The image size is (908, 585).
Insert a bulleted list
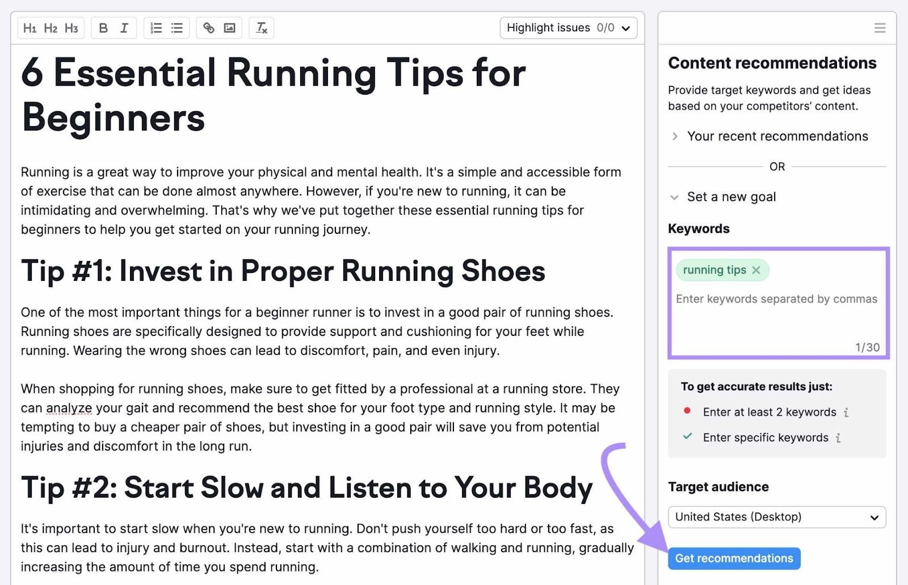(176, 27)
